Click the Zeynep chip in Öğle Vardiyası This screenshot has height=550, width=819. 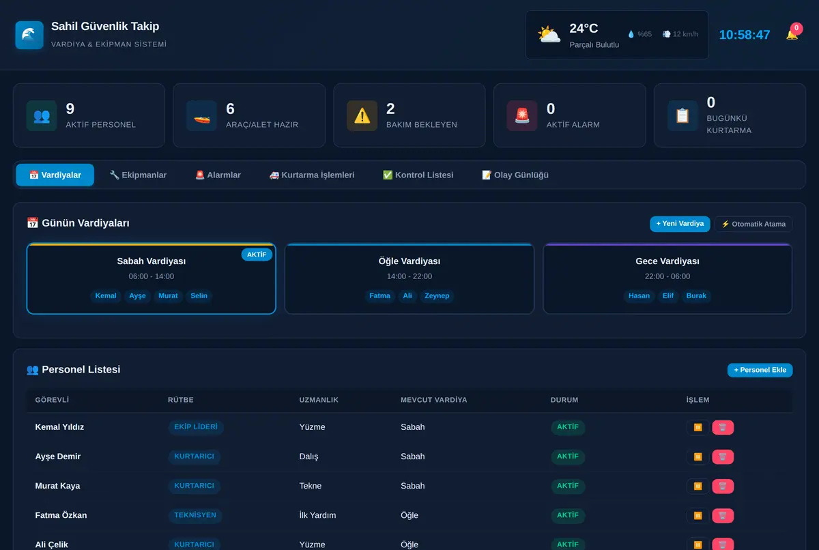tap(437, 296)
